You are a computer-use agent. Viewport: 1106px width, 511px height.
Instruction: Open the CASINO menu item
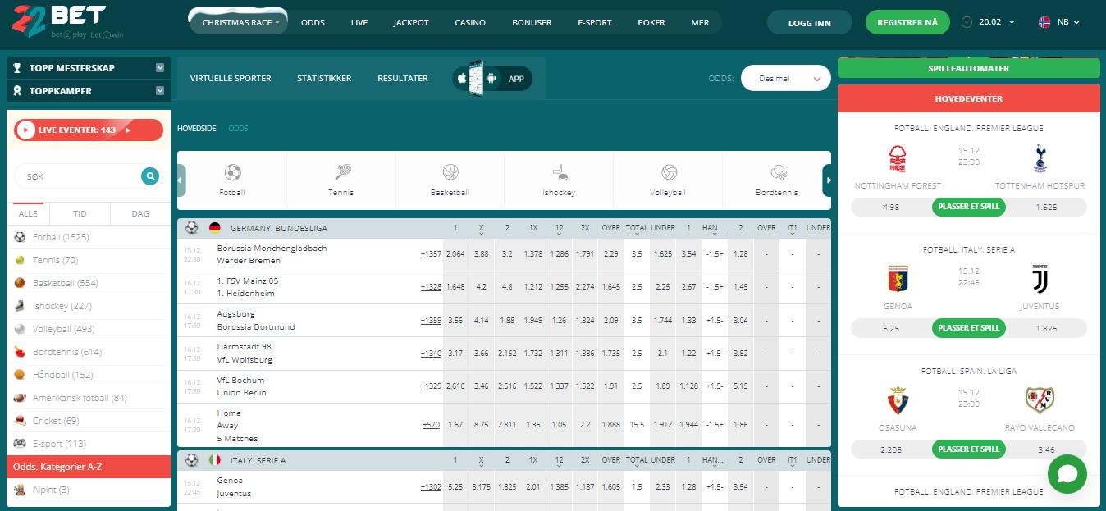(470, 22)
